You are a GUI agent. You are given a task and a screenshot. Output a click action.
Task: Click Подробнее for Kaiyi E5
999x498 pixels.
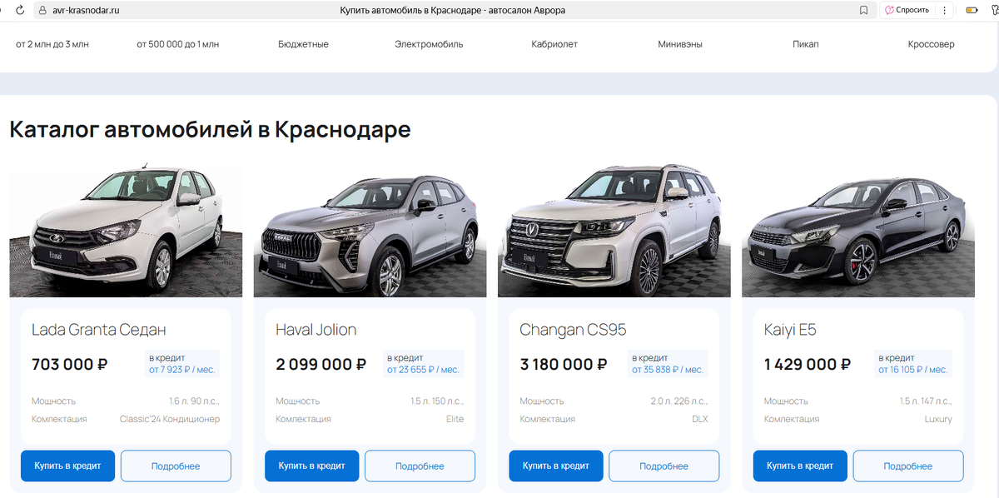tap(908, 466)
